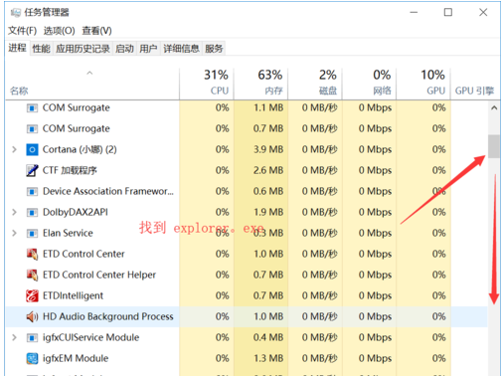The width and height of the screenshot is (503, 376).
Task: Click first COM Surrogate process icon
Action: (32, 108)
